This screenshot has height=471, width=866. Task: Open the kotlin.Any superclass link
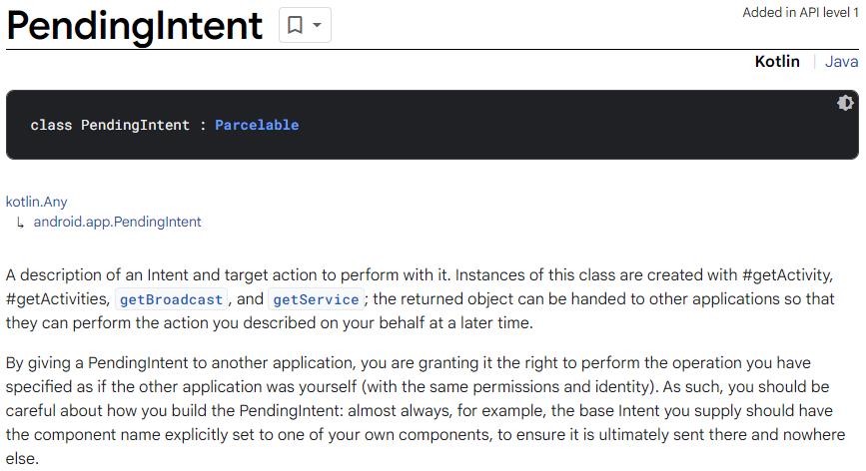coord(36,202)
